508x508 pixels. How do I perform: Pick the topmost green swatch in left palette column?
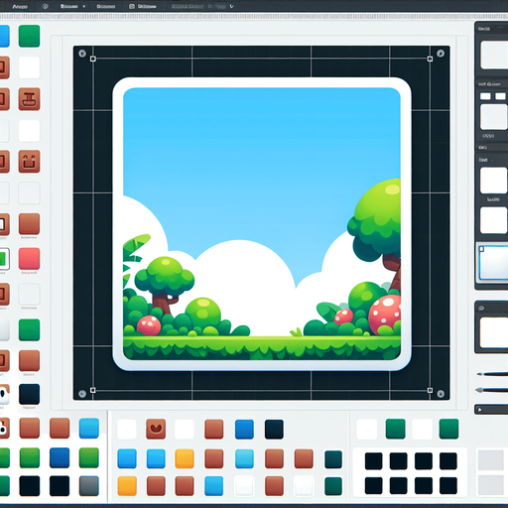[29, 36]
